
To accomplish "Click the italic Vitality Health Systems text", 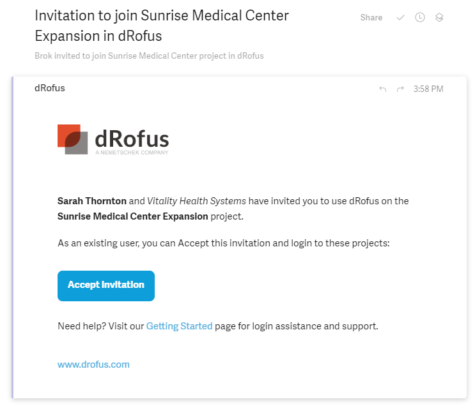I will click(x=196, y=201).
